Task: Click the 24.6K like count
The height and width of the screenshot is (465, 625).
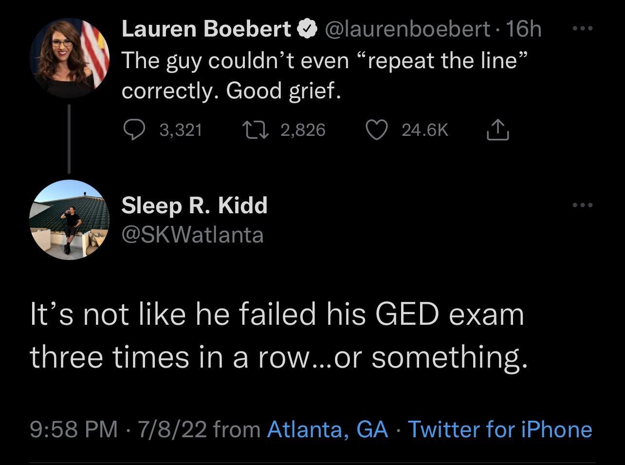Action: [x=425, y=129]
